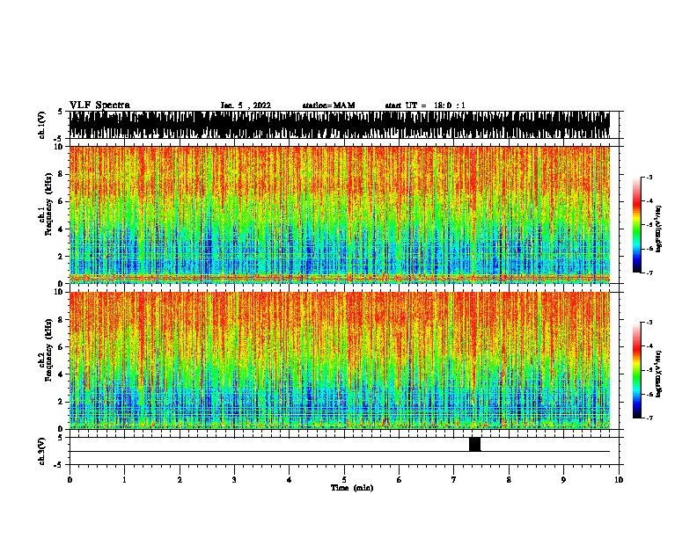
Task: Click the "2" tick on the time axis
Action: pyautogui.click(x=180, y=480)
